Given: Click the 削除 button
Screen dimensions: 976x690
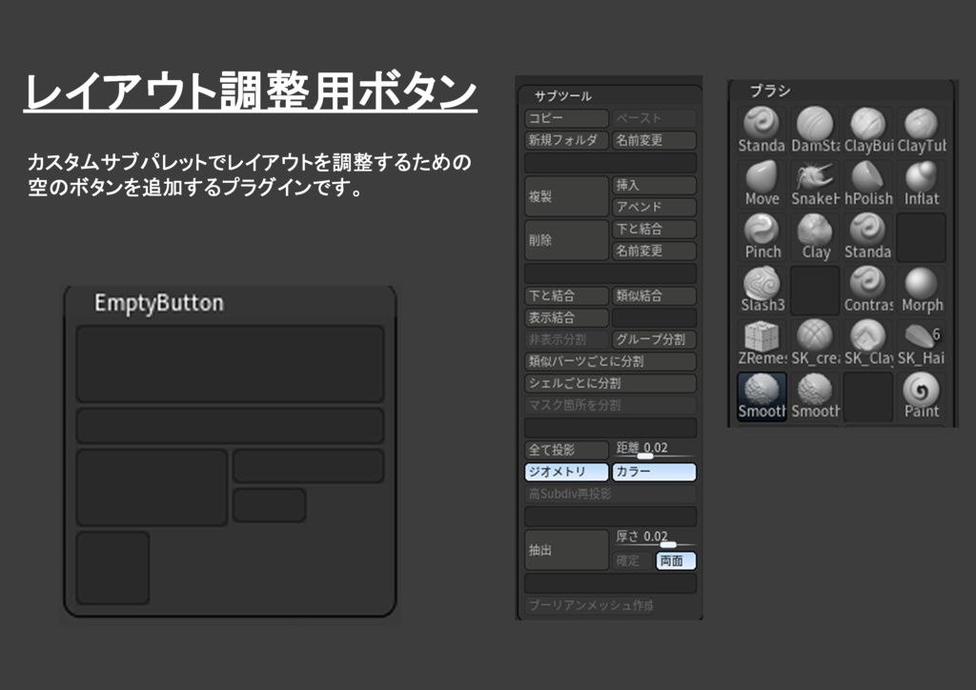Looking at the screenshot, I should pyautogui.click(x=566, y=239).
